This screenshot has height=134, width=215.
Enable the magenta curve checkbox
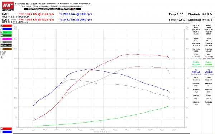click(x=1, y=39)
